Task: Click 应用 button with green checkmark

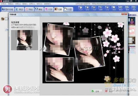Action: pos(96,91)
